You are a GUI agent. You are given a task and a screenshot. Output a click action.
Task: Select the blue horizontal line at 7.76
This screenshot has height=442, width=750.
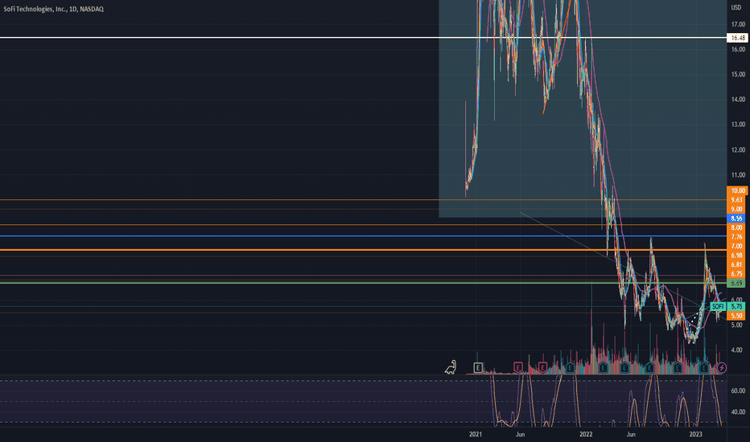pos(364,236)
